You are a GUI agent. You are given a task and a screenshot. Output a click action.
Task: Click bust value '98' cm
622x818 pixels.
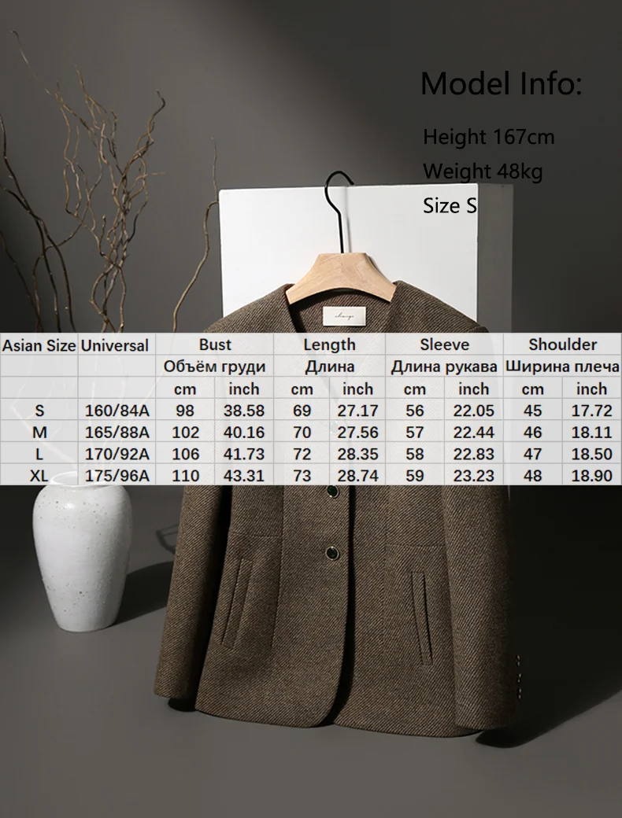click(185, 411)
